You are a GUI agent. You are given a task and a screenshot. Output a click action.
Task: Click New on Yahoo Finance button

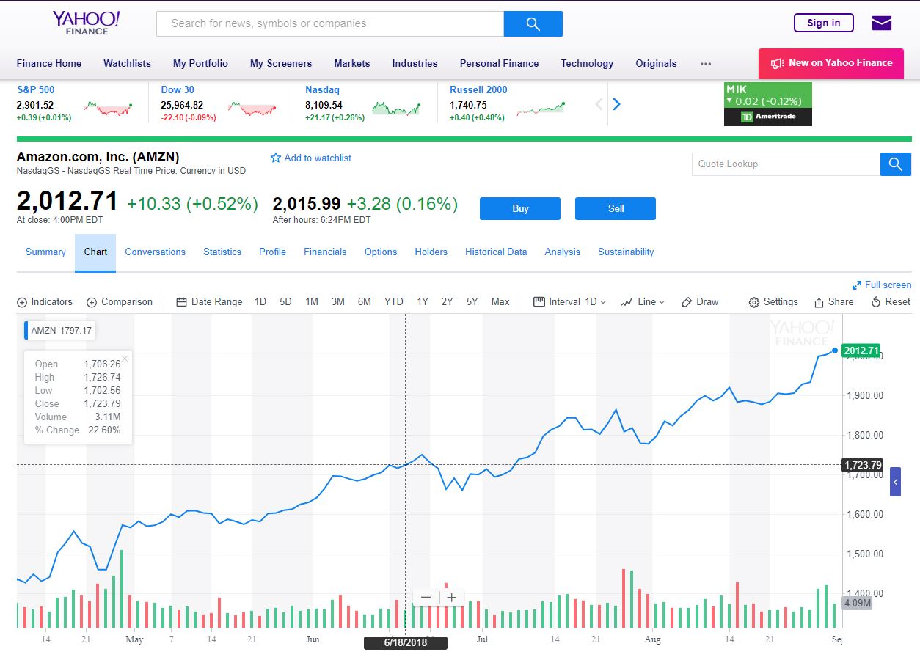tap(831, 63)
